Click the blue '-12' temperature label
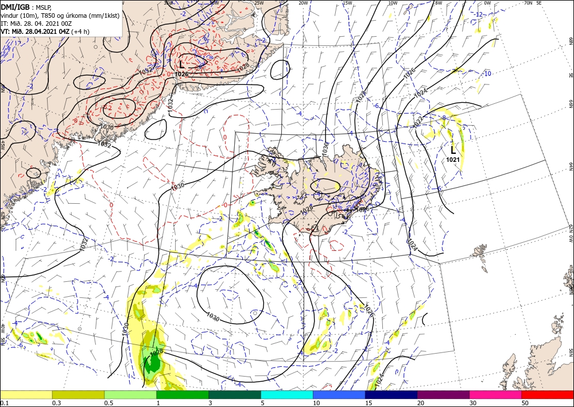 pyautogui.click(x=479, y=15)
